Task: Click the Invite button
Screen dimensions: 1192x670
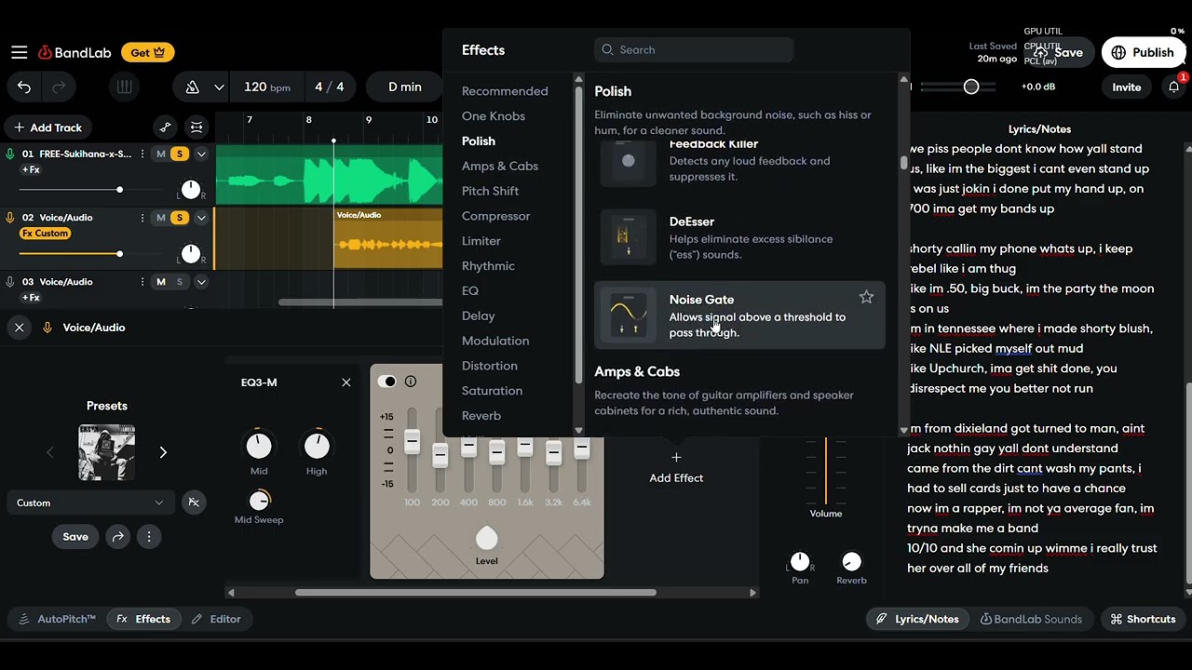Action: [1126, 87]
